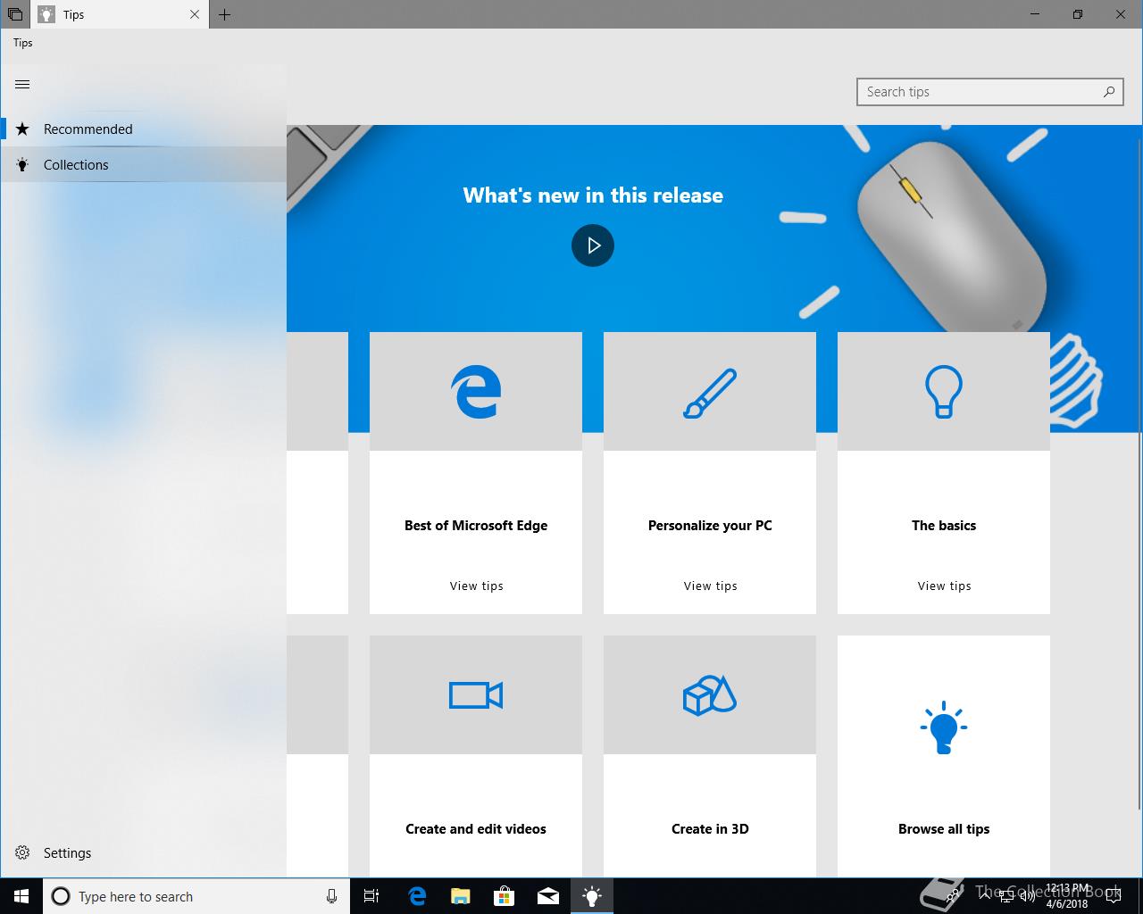
Task: Open File Explorer from taskbar
Action: [460, 896]
